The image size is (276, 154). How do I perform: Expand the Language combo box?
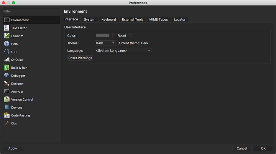123,51
